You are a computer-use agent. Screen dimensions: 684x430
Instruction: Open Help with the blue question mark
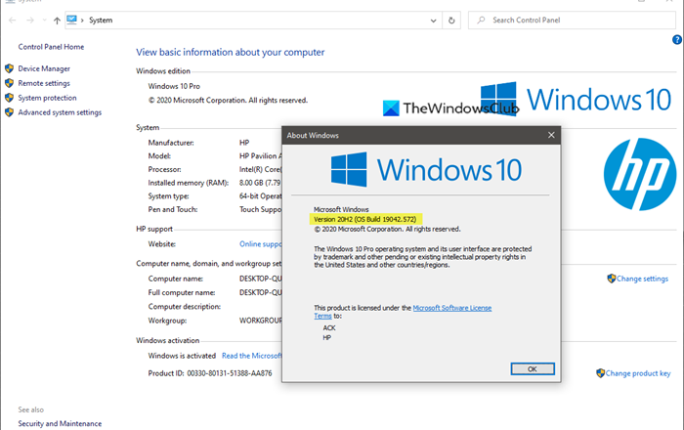point(677,40)
